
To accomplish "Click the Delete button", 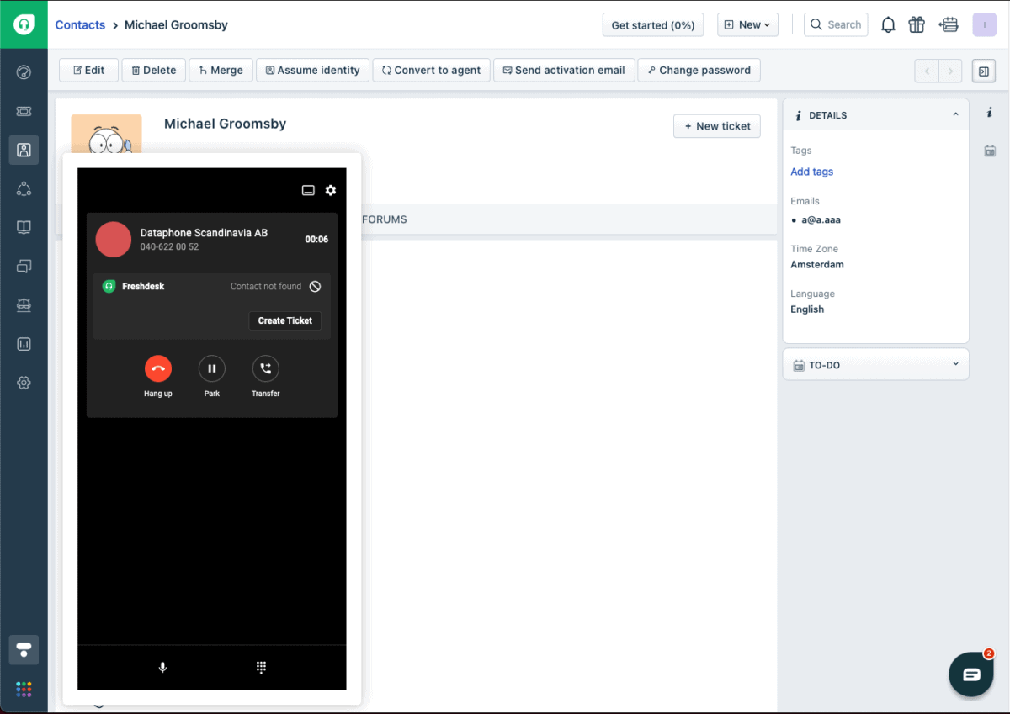I will pyautogui.click(x=153, y=71).
